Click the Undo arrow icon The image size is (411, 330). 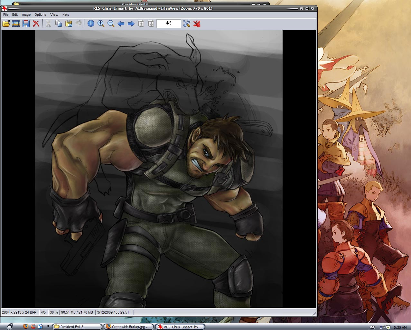click(79, 24)
